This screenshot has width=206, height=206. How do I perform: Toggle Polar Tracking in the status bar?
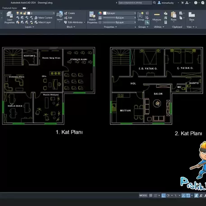pos(168,196)
